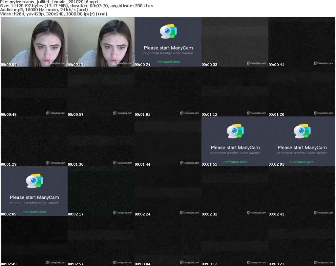The image size is (336, 266).
Task: Click 'Please start ManyCam' text in 00:02:01 frame
Action: [x=302, y=148]
